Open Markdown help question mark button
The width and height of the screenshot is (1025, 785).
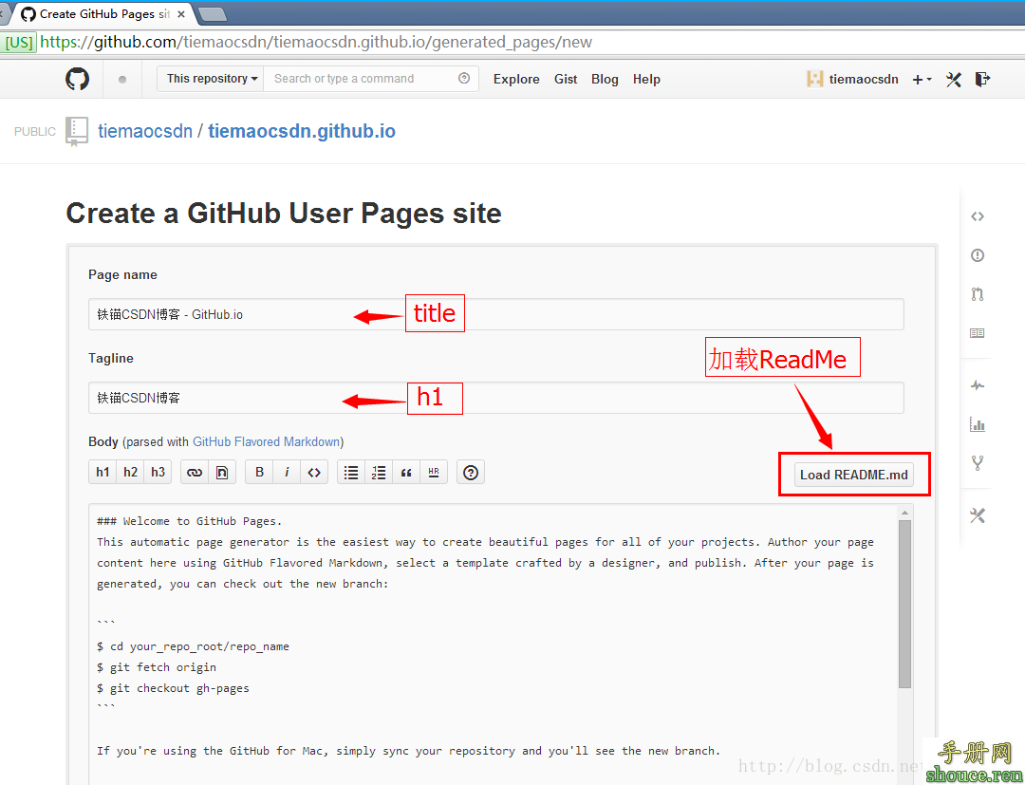(470, 472)
